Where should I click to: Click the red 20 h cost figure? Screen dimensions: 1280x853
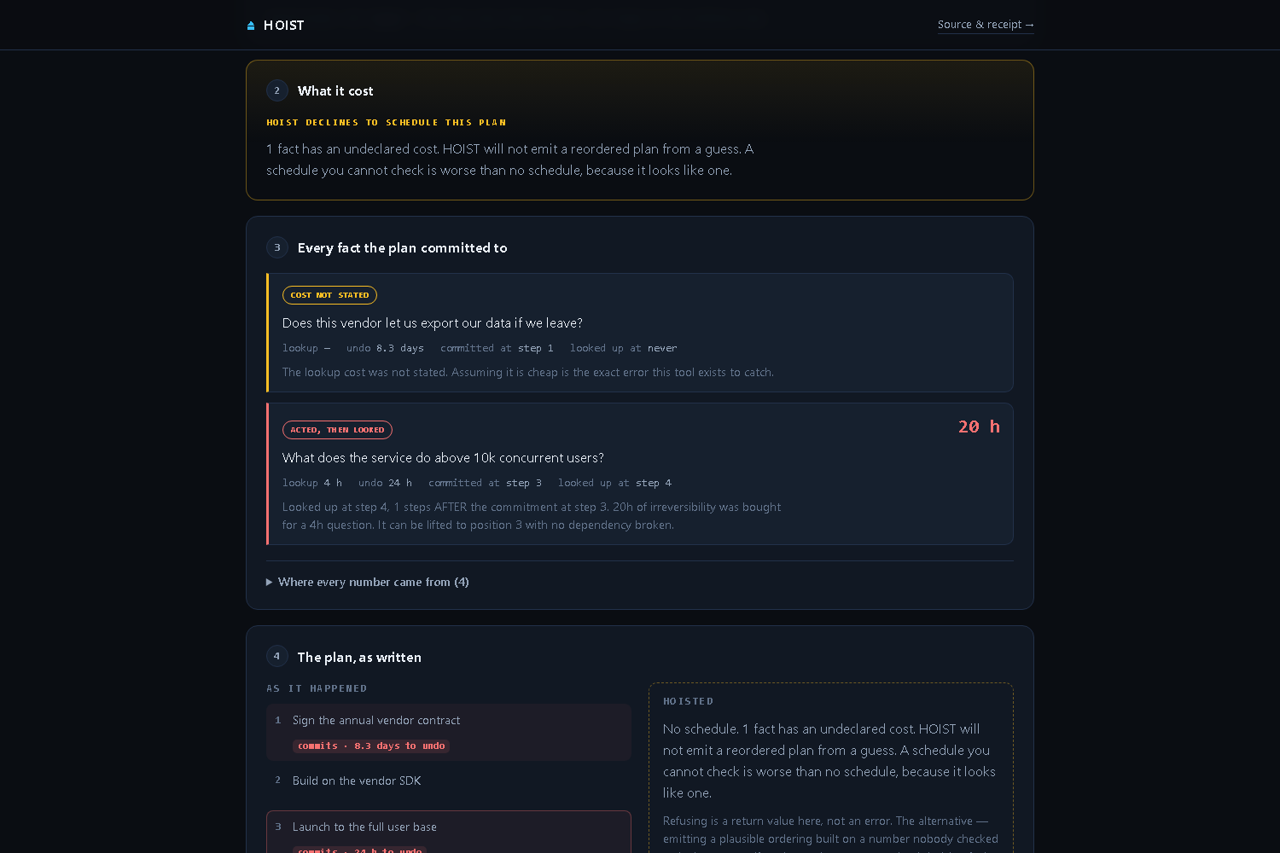tap(979, 426)
